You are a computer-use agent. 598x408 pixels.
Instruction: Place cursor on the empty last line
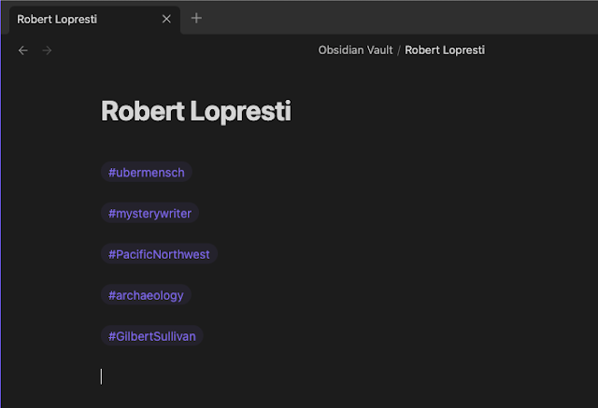[x=280, y=376]
